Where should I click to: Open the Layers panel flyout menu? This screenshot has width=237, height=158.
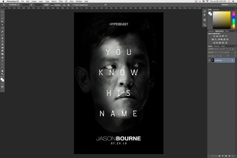(235, 46)
